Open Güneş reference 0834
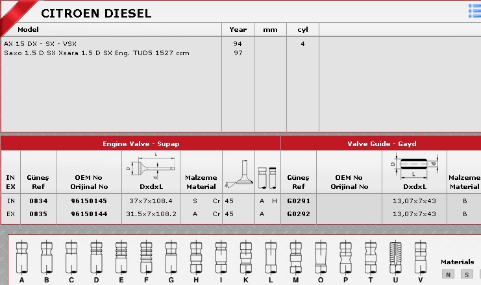The image size is (481, 285). click(38, 201)
